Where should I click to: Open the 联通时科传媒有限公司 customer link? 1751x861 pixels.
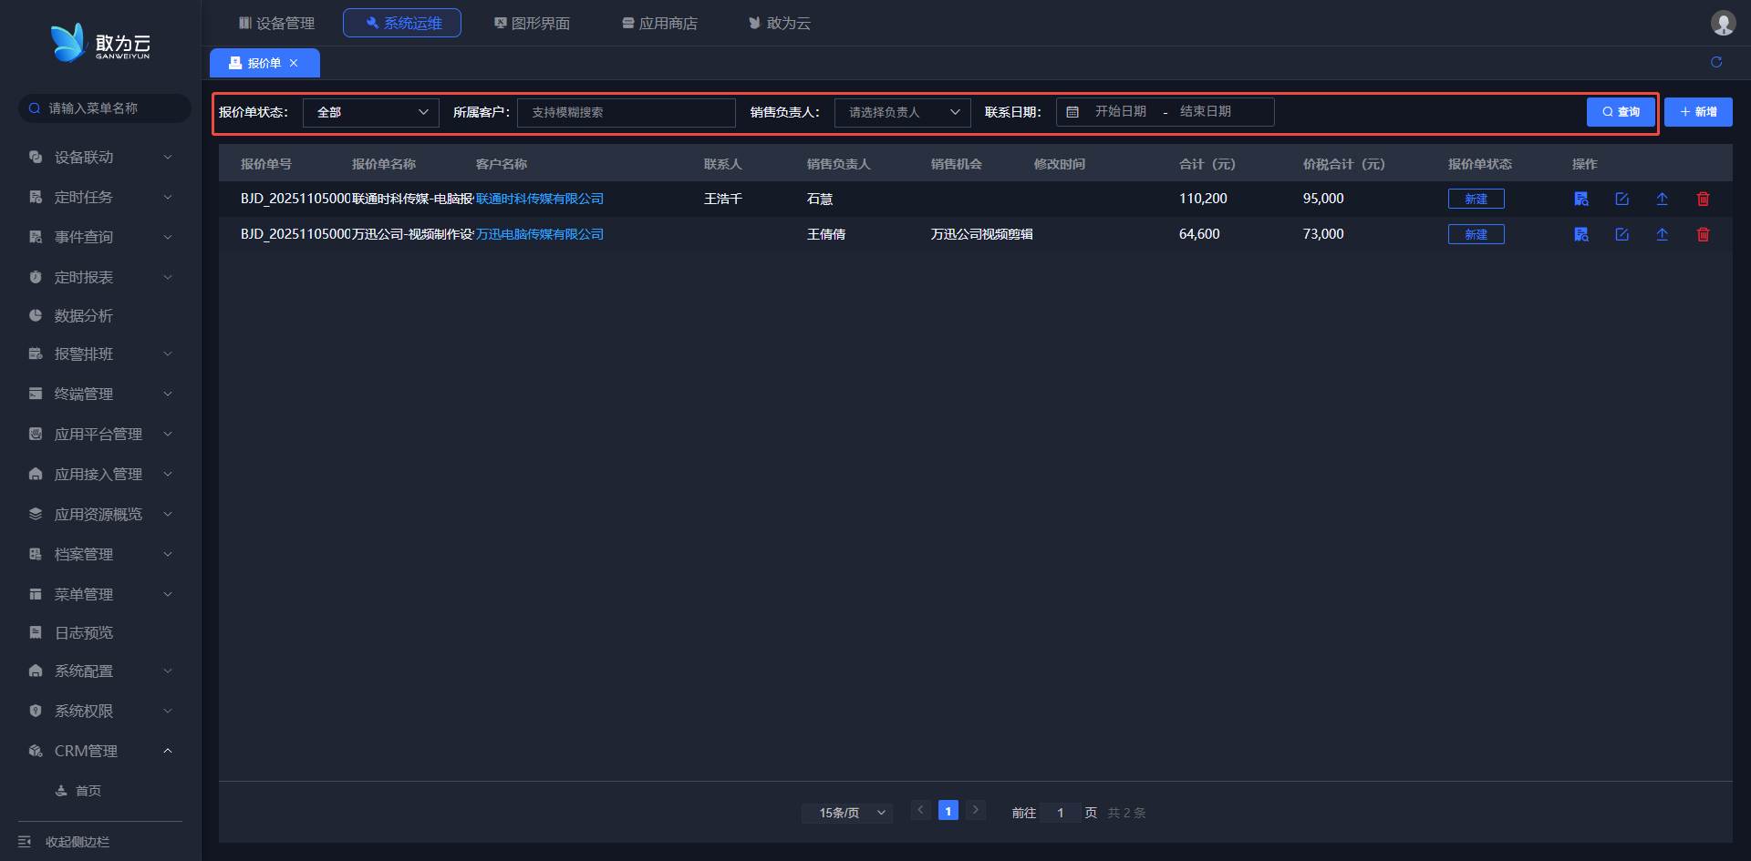click(x=540, y=199)
